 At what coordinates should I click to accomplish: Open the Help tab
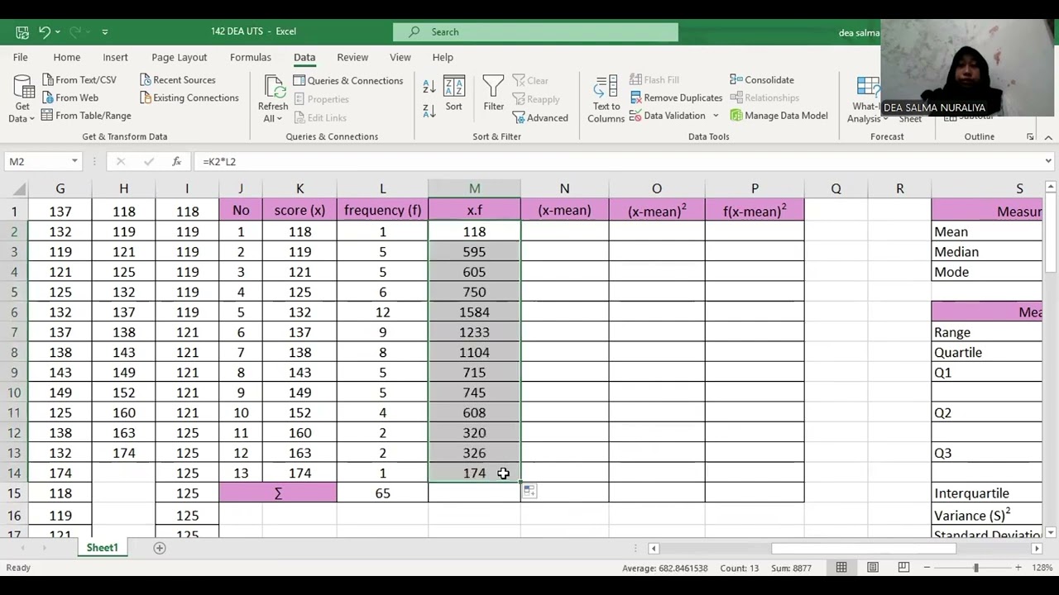[x=443, y=57]
